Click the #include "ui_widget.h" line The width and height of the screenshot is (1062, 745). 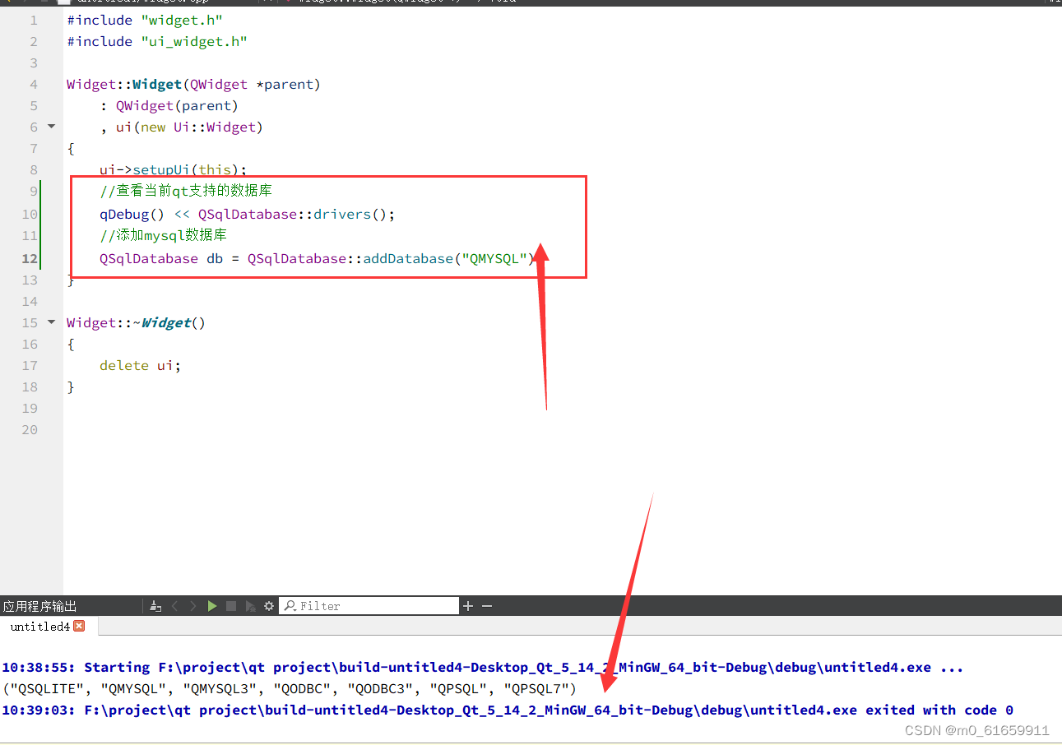pyautogui.click(x=157, y=41)
